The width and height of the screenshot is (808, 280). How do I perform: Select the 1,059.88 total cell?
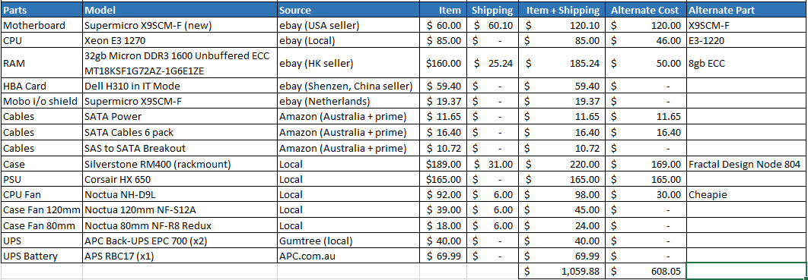click(563, 272)
